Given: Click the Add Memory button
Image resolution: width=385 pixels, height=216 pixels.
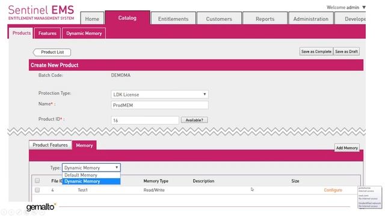Looking at the screenshot, I should 346,148.
